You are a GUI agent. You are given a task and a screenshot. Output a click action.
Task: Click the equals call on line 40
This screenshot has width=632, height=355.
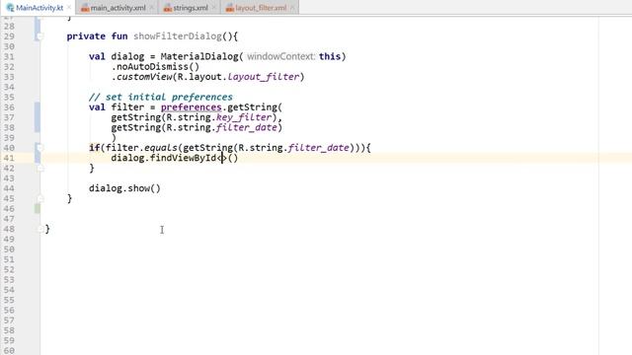pyautogui.click(x=161, y=148)
